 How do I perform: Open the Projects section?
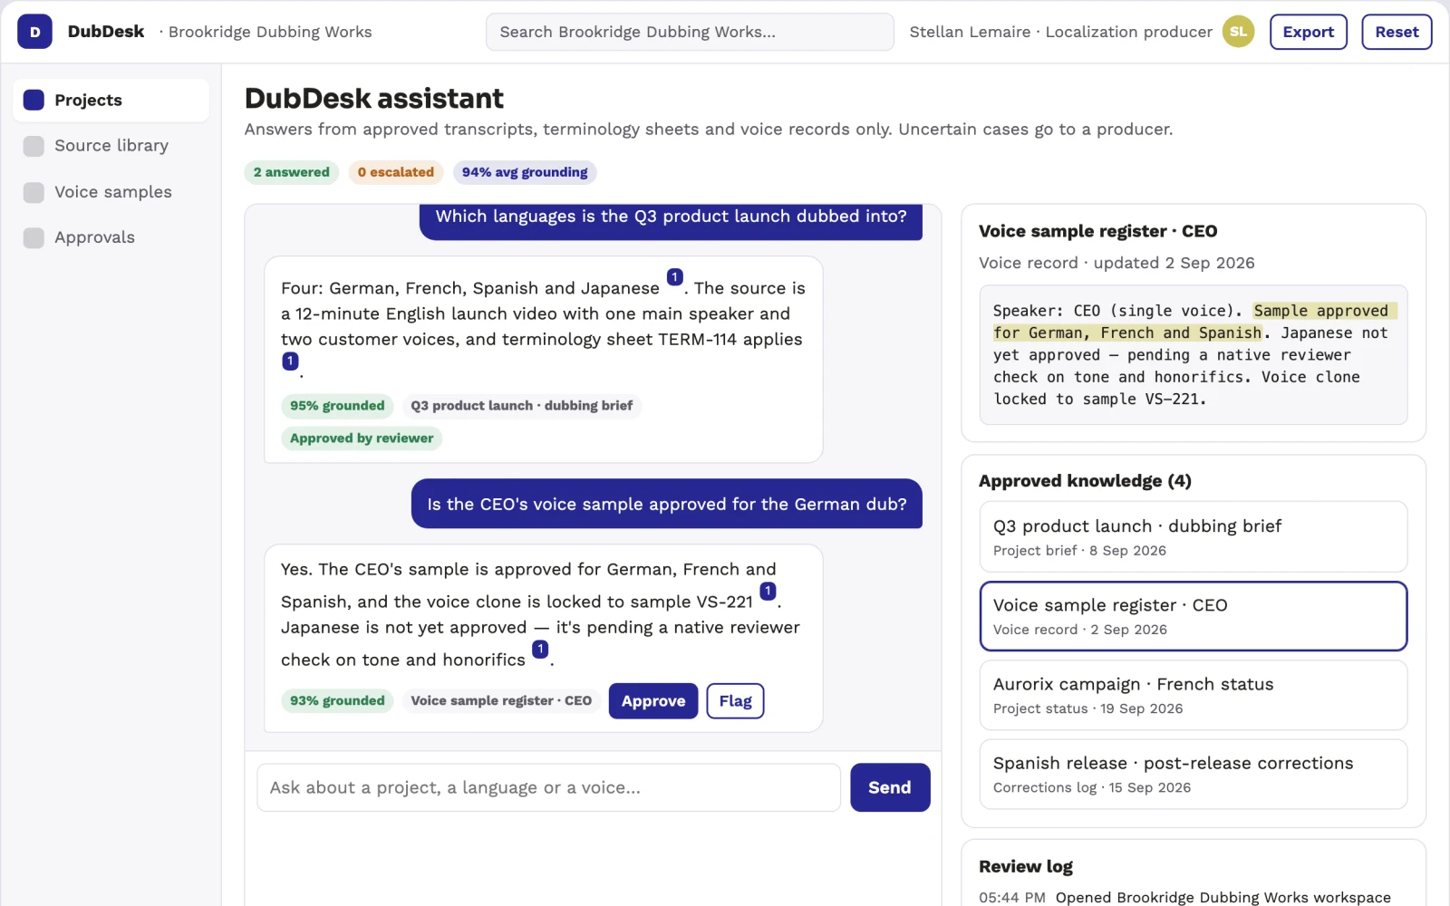(111, 100)
